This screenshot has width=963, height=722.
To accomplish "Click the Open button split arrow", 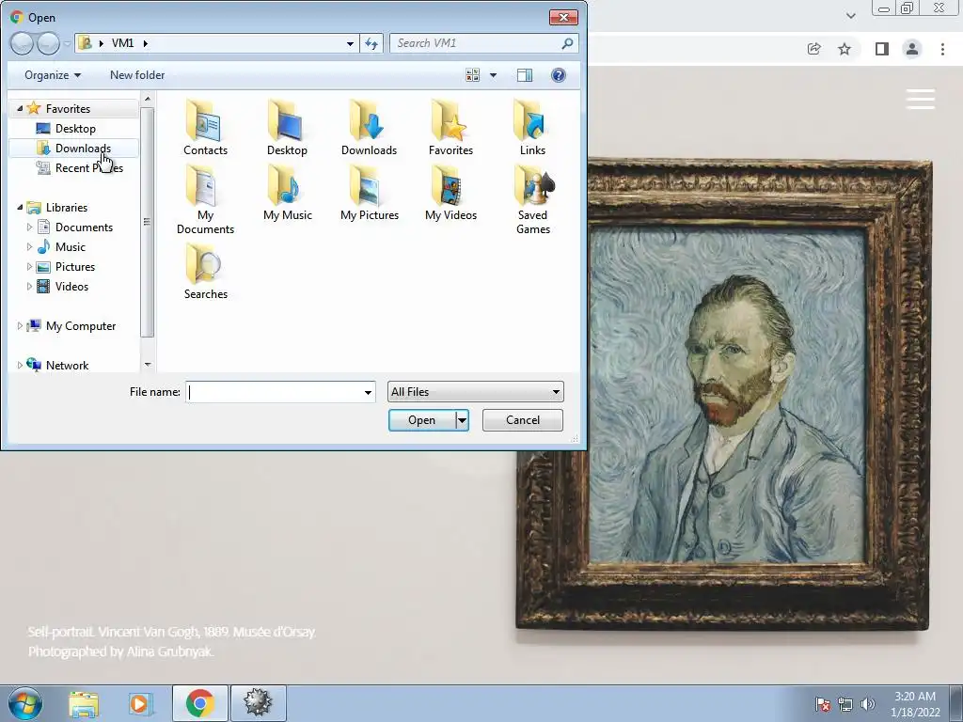I will pos(463,420).
